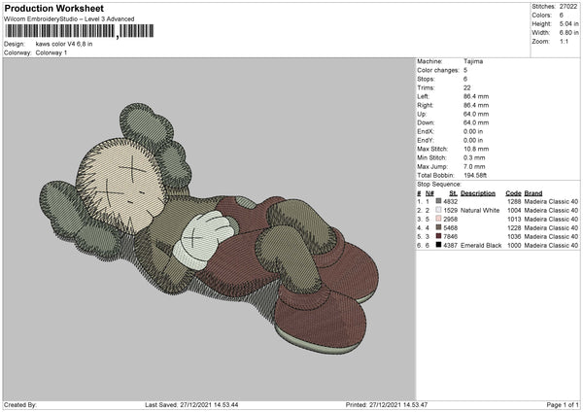Select the Machine value Tajima
Viewport: 583px width, 412px height.
pyautogui.click(x=474, y=61)
